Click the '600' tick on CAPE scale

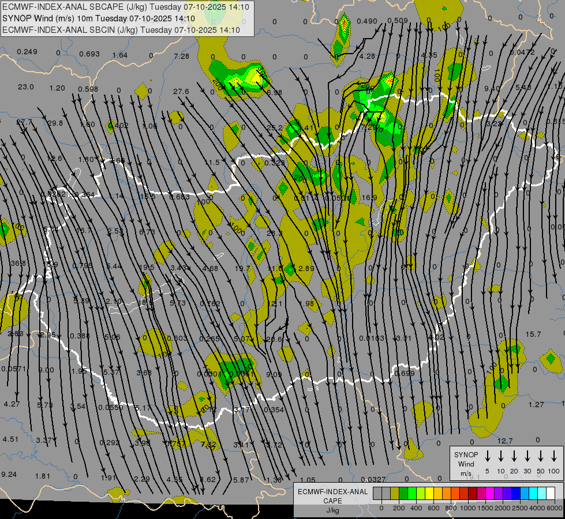pyautogui.click(x=433, y=508)
